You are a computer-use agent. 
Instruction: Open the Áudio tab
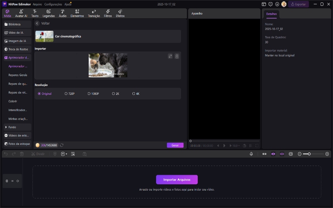63,13
